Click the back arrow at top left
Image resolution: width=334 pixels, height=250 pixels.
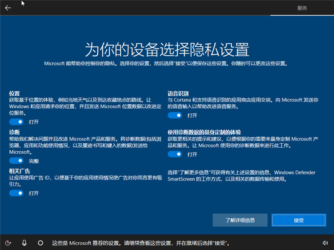[x=8, y=7]
